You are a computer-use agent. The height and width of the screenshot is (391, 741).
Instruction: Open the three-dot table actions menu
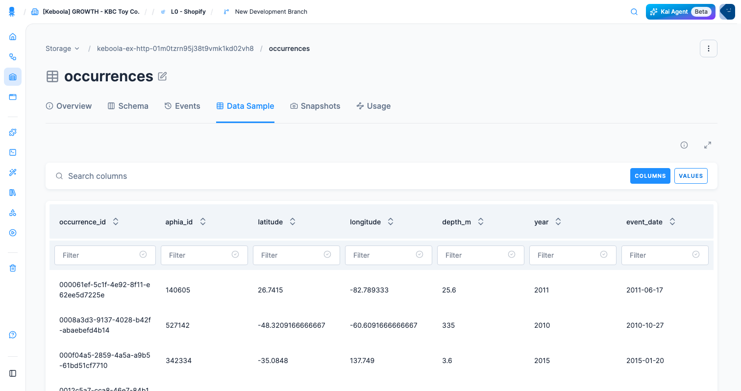[708, 49]
